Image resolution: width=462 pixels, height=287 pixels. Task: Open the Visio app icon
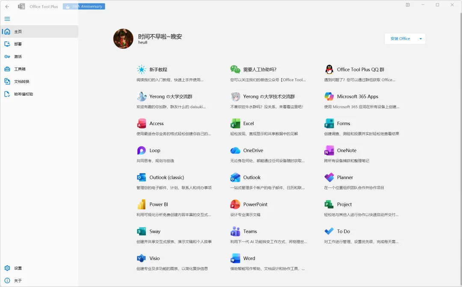pyautogui.click(x=142, y=258)
